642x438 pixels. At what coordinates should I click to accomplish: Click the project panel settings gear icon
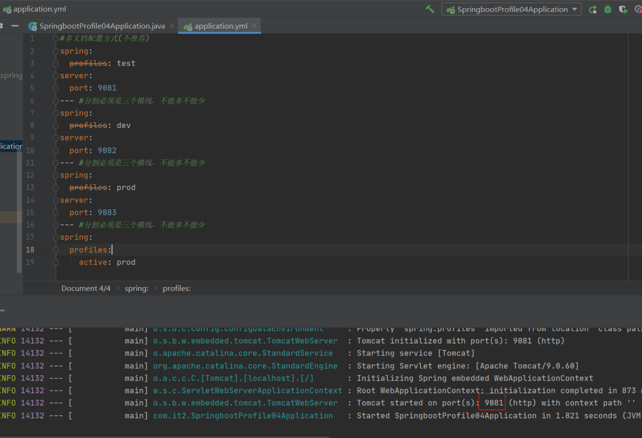point(1,26)
